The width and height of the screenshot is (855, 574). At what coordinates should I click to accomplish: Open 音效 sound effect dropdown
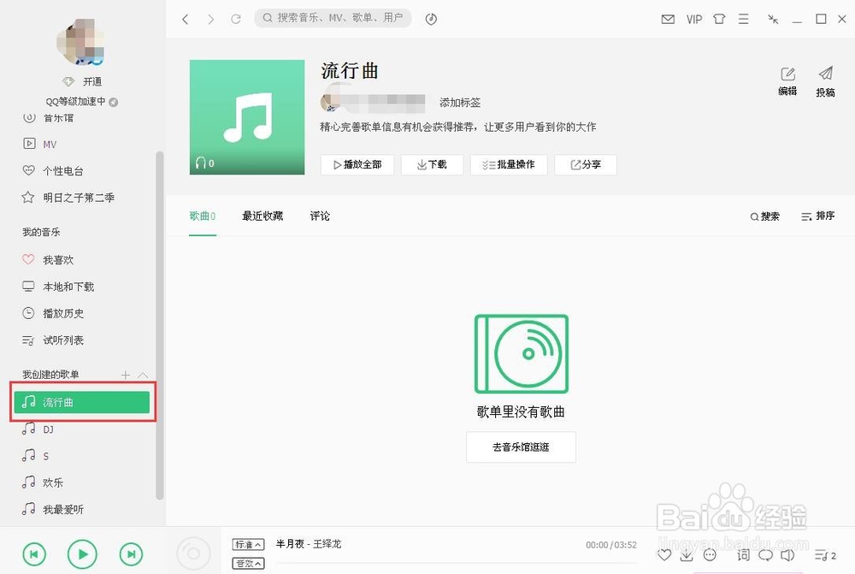coord(248,564)
